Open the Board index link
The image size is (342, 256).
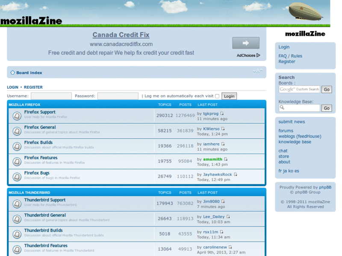coord(29,73)
